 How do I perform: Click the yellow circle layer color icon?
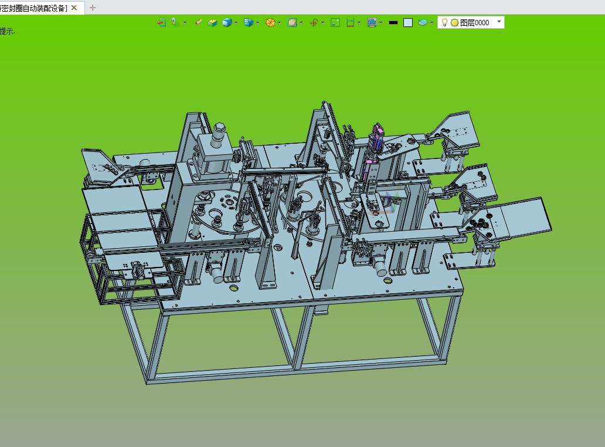(x=454, y=23)
